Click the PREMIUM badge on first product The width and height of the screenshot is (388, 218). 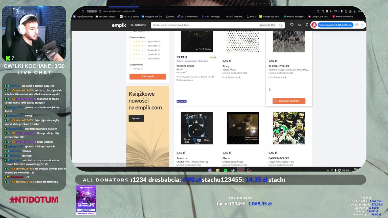182,101
